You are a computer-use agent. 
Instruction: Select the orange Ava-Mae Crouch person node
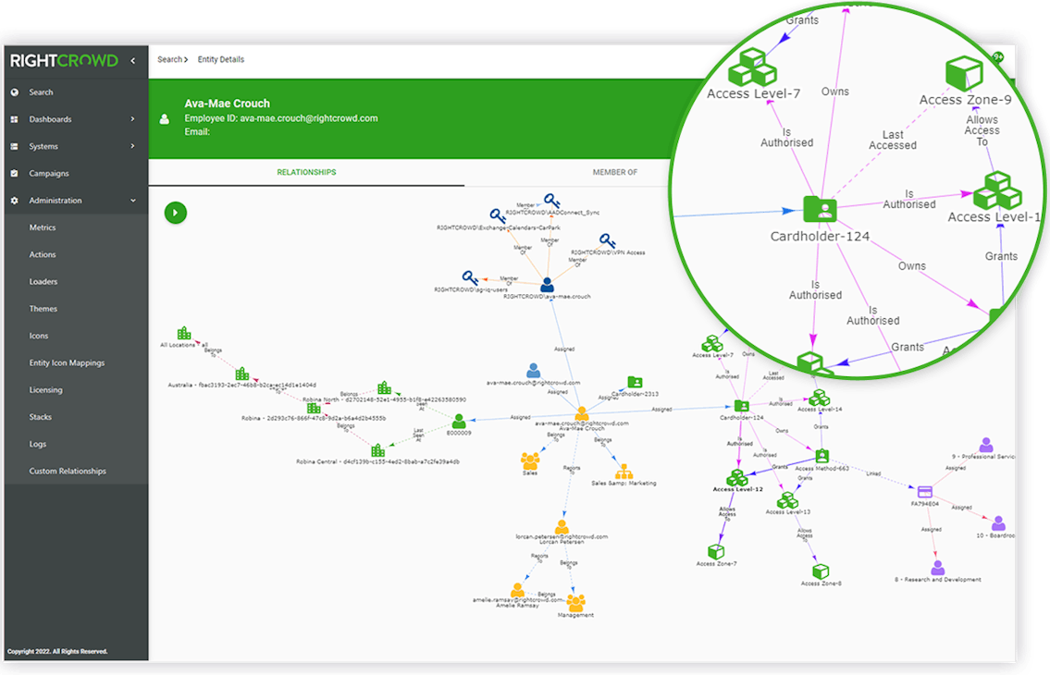point(582,413)
